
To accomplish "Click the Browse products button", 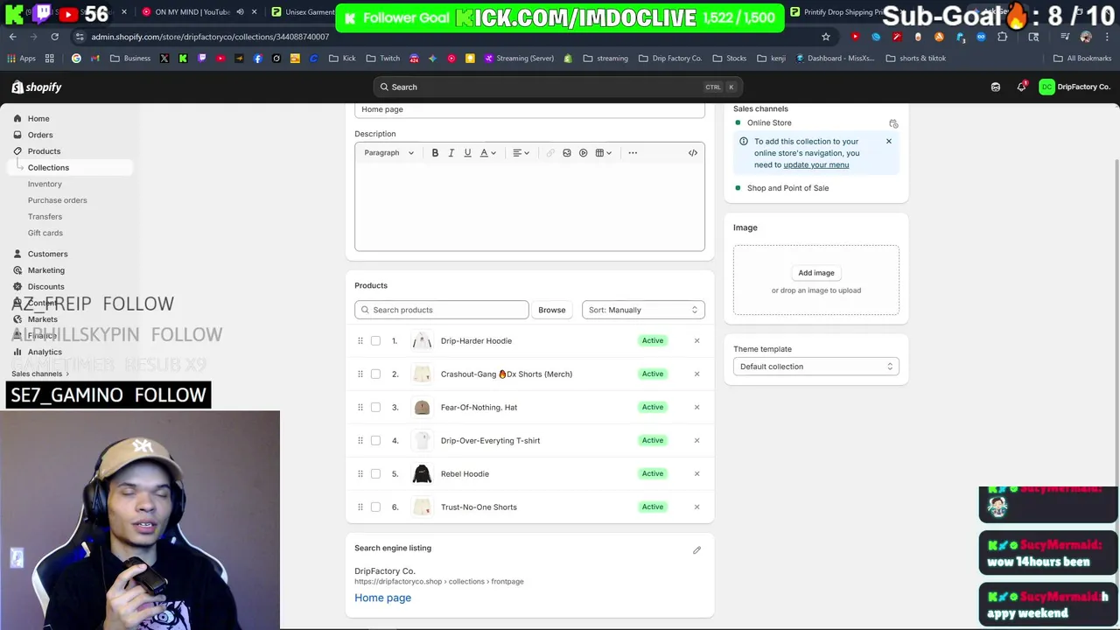I will click(x=552, y=310).
